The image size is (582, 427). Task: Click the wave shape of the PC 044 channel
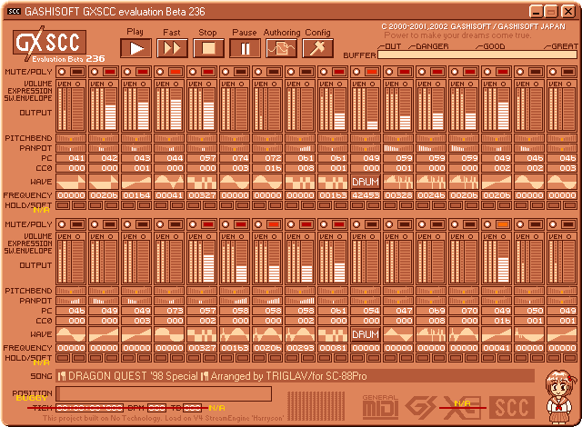(x=169, y=182)
